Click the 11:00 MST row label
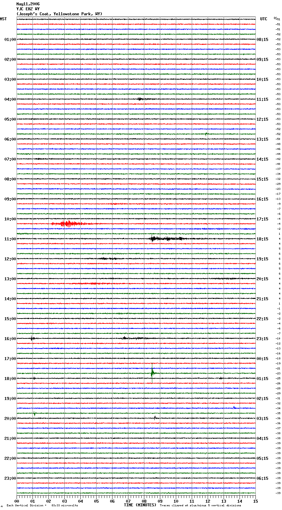 pos(10,239)
